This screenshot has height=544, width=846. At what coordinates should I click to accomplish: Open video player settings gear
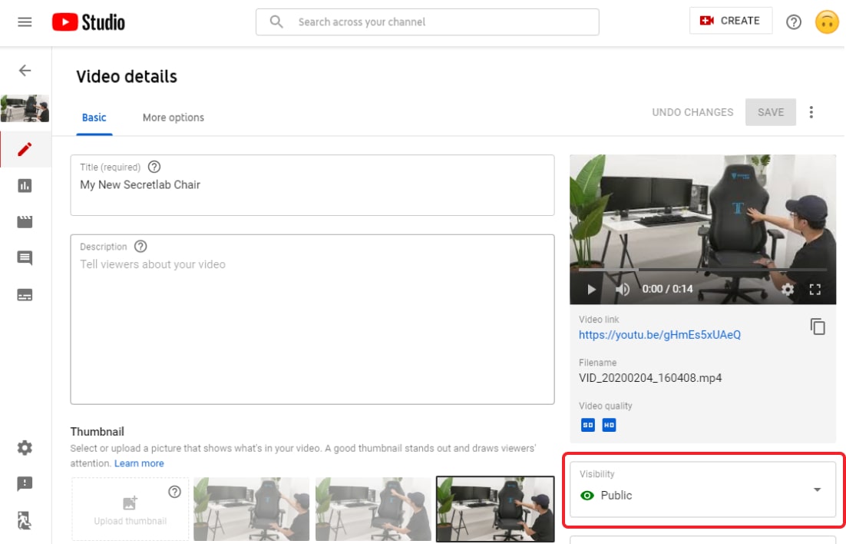pos(787,290)
